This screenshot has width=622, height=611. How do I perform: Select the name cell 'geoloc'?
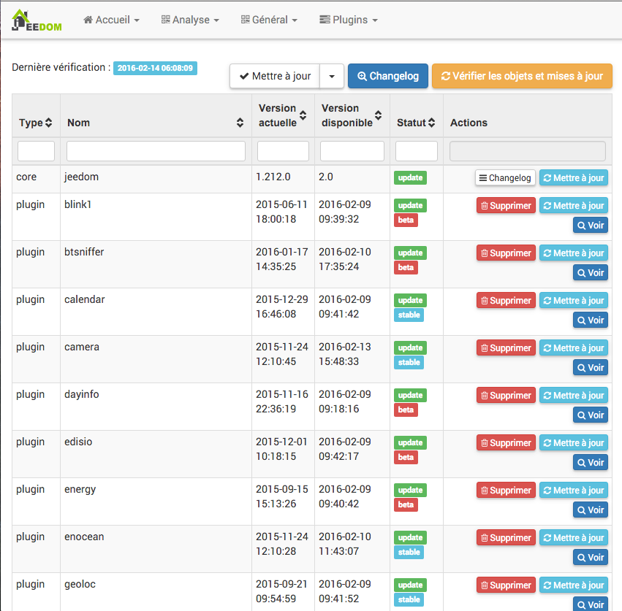(x=80, y=584)
